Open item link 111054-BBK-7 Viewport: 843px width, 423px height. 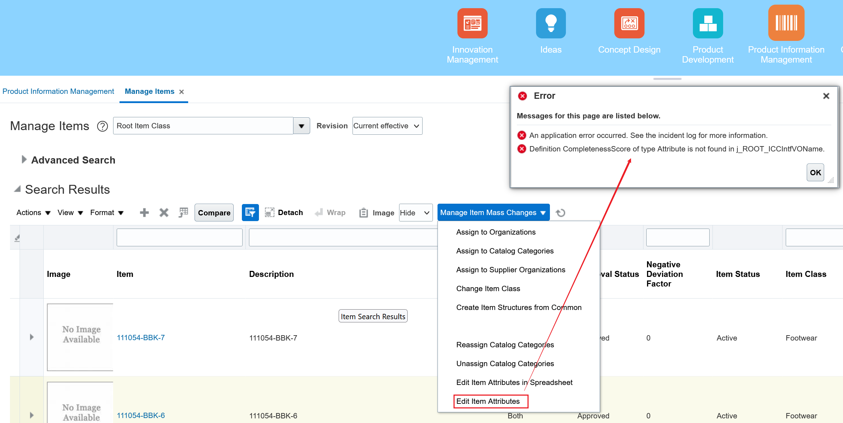[x=141, y=337]
